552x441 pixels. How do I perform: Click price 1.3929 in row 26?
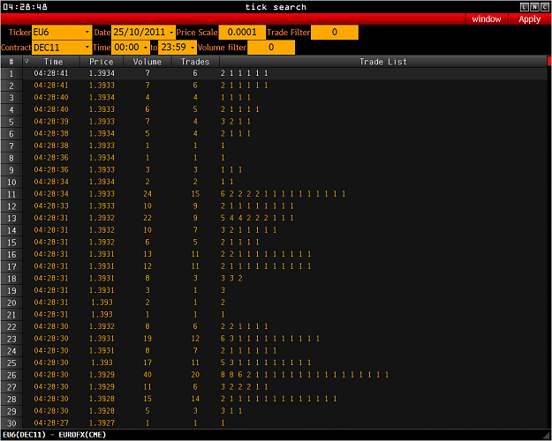(102, 375)
